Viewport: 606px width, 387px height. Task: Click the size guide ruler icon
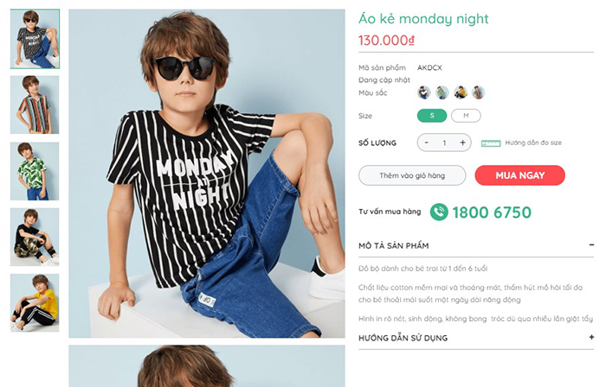tap(491, 143)
